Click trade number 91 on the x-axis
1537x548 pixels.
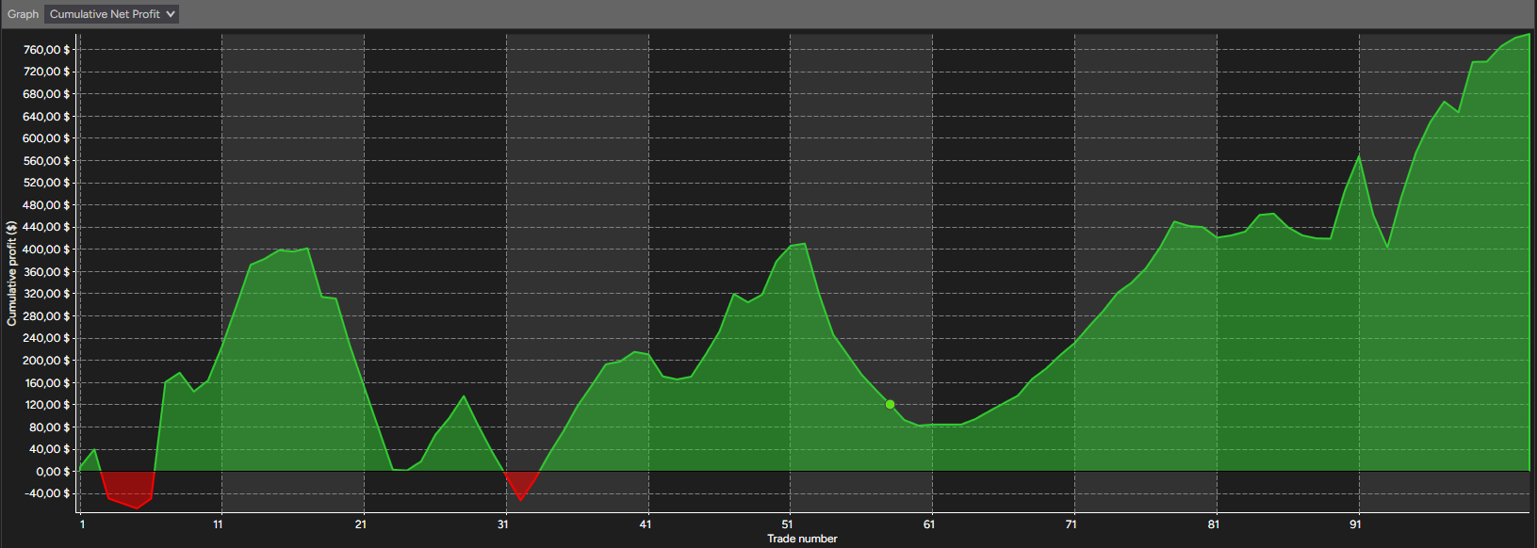click(1355, 524)
